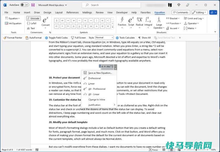Choose All - Professional option
Screen dimensions: 220x152
(x=99, y=89)
